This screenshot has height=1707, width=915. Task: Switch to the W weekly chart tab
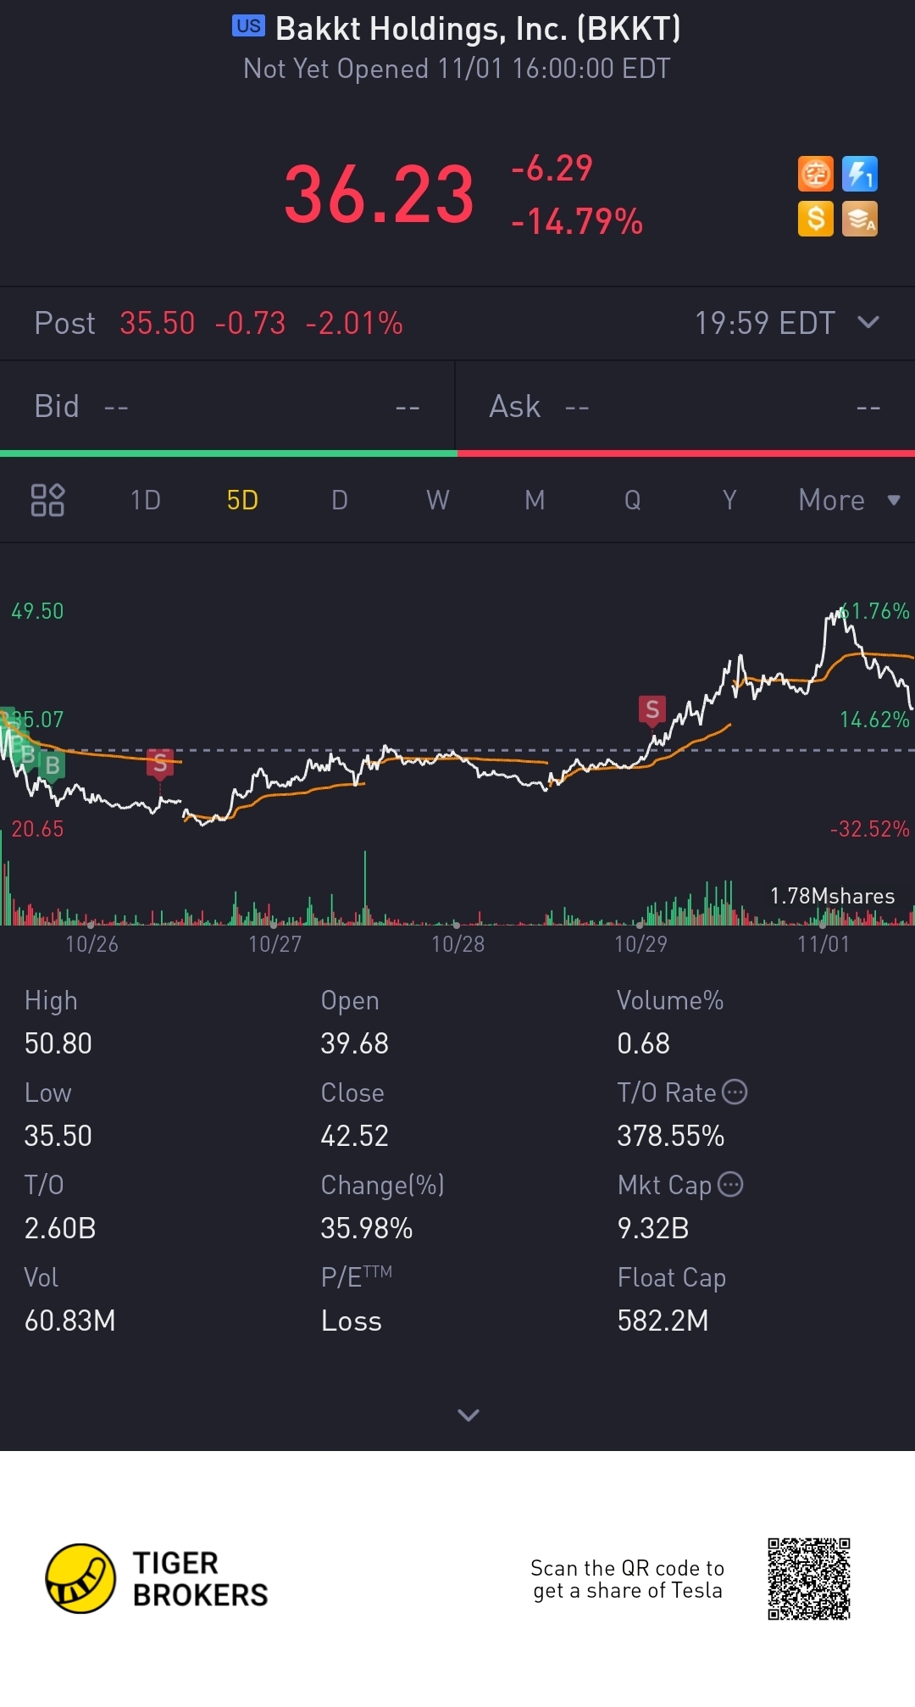click(438, 500)
